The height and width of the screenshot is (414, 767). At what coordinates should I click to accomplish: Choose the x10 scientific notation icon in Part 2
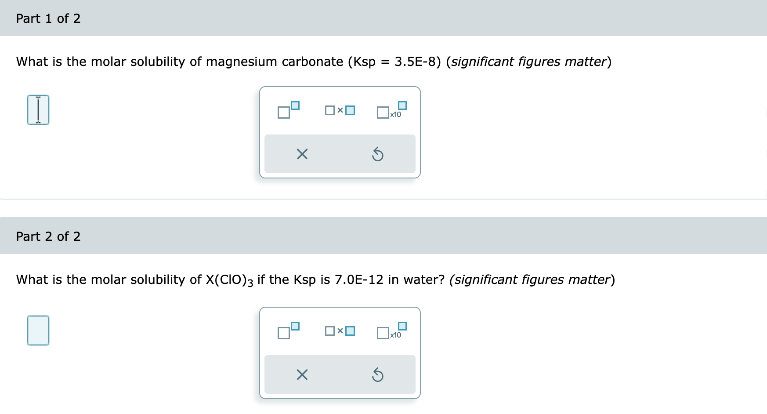tap(391, 332)
